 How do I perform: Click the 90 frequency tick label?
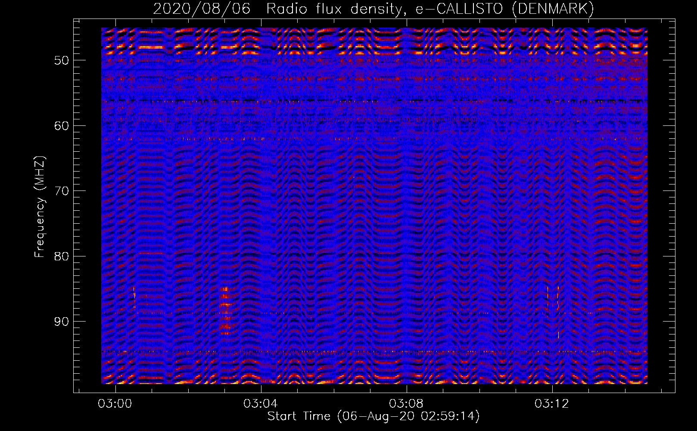click(x=61, y=322)
